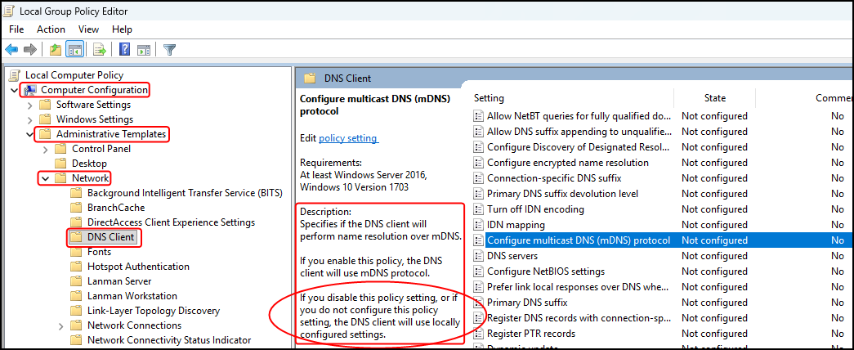Viewport: 854px width, 350px height.
Task: Click the Filter funnel toolbar icon
Action: [169, 50]
